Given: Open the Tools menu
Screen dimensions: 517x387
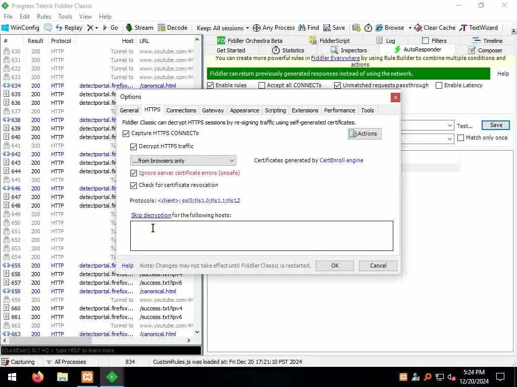Looking at the screenshot, I should coord(65,17).
